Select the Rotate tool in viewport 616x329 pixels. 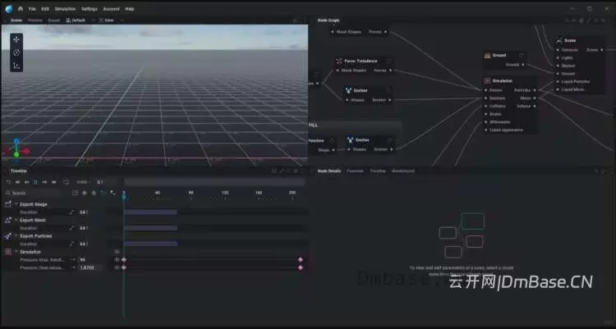tap(16, 53)
